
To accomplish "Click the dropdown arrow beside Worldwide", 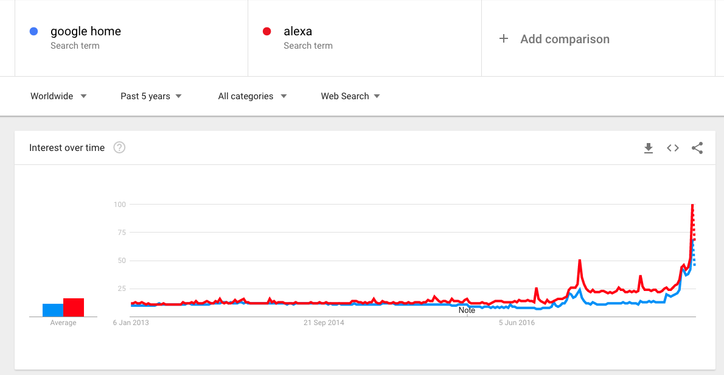I will [83, 96].
